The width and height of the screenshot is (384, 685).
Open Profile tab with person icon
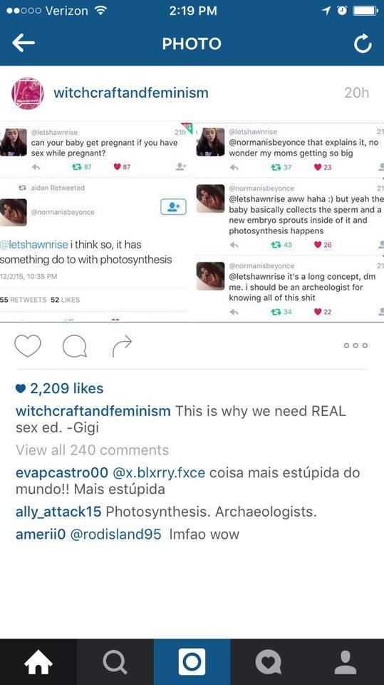pos(346,662)
